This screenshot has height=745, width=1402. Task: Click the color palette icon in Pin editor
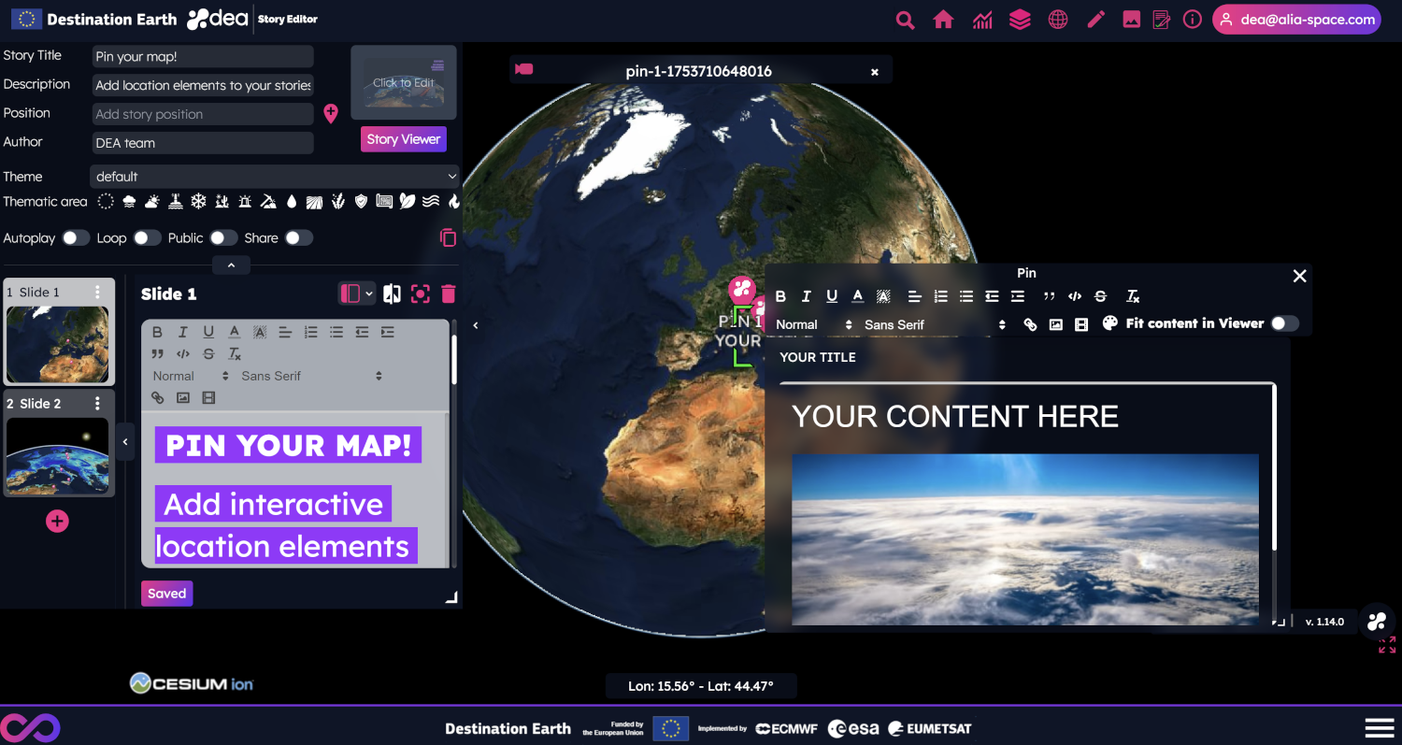coord(1109,323)
